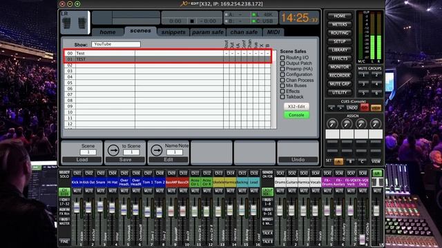Click the third ASSIGN rotary knob
This screenshot has width=442, height=248.
point(361,123)
